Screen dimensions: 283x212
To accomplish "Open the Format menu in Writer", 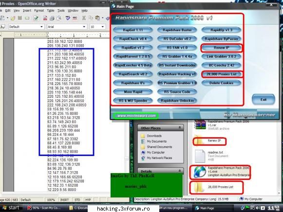I will click(x=39, y=11).
